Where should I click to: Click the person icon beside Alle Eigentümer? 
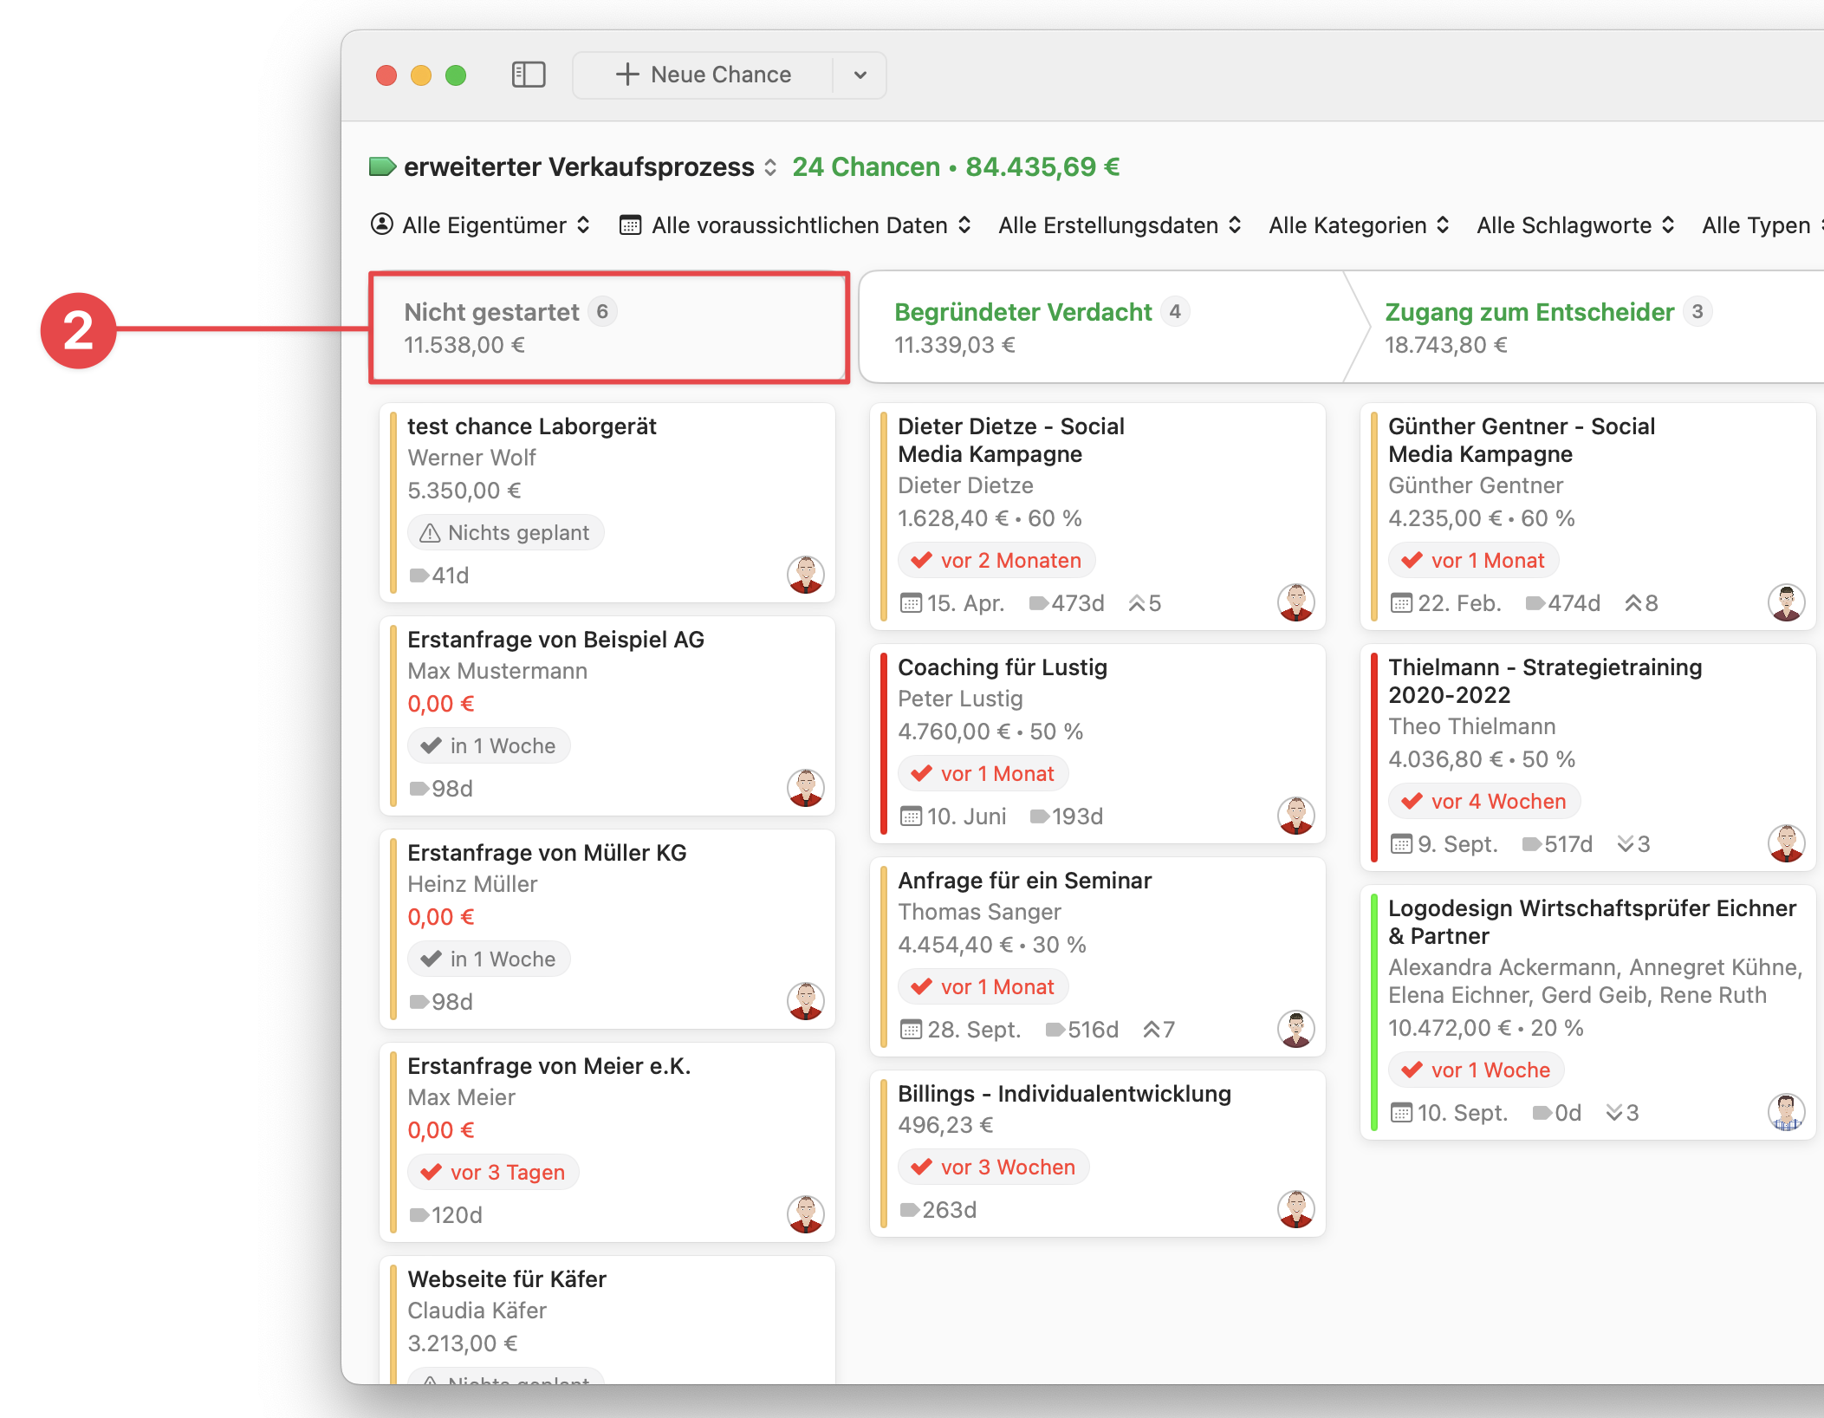point(381,224)
